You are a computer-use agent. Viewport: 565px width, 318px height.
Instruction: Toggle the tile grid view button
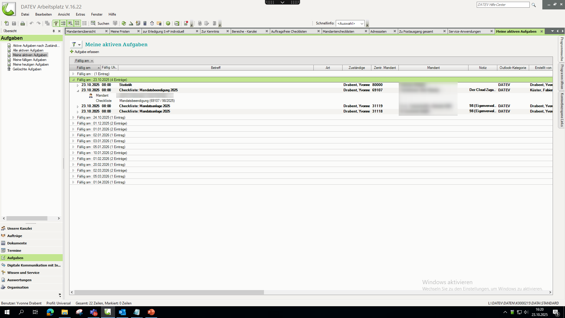pyautogui.click(x=77, y=24)
